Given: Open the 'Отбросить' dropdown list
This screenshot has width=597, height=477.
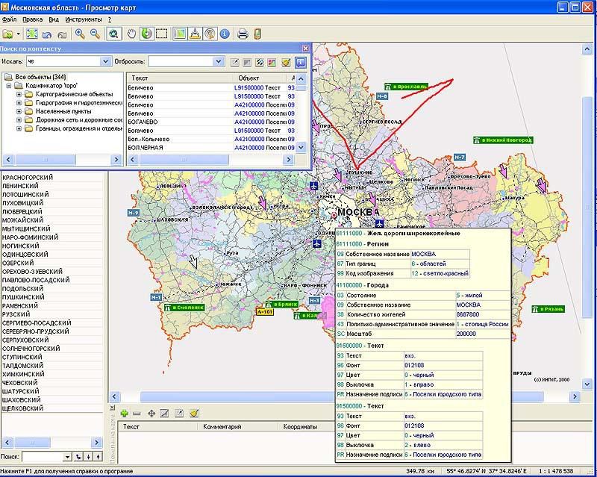Looking at the screenshot, I should tap(219, 61).
